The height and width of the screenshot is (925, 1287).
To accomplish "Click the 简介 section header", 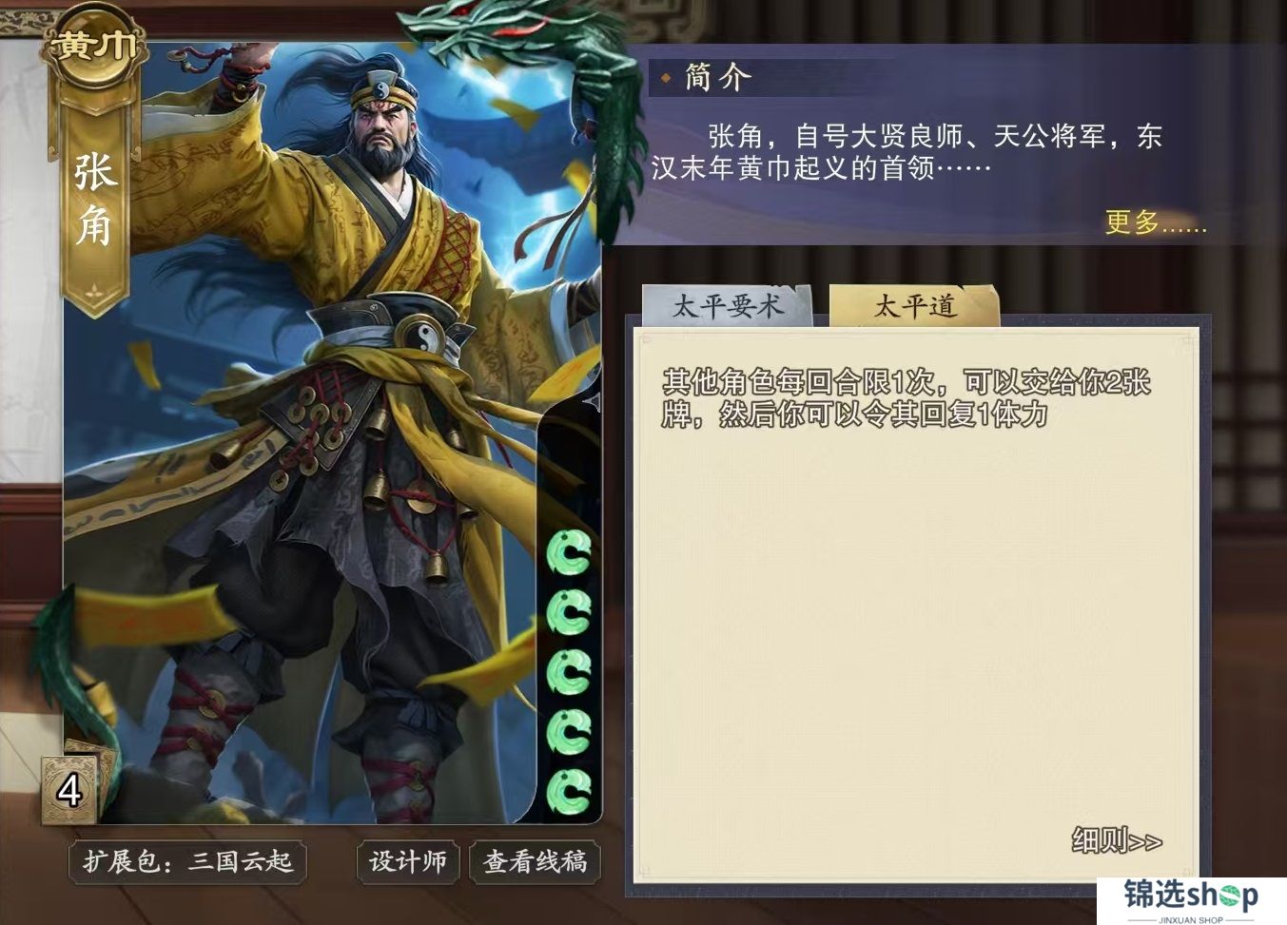I will pyautogui.click(x=718, y=77).
